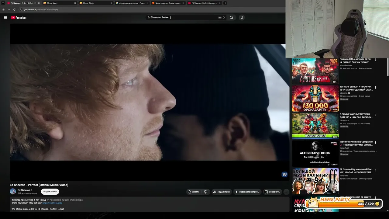The width and height of the screenshot is (389, 219).
Task: Open more actions menu below video
Action: [x=286, y=192]
